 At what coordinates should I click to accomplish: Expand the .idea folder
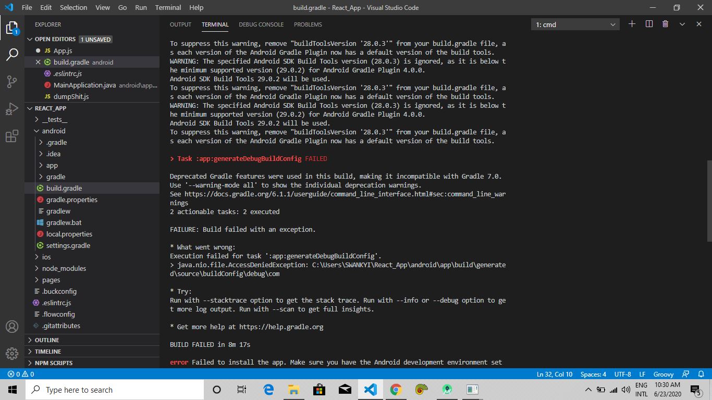tap(92, 154)
